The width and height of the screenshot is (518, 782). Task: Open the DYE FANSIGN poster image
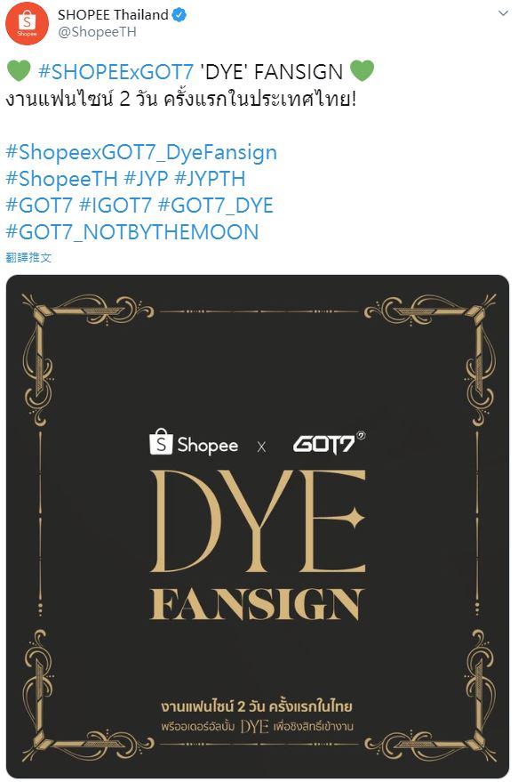258,526
